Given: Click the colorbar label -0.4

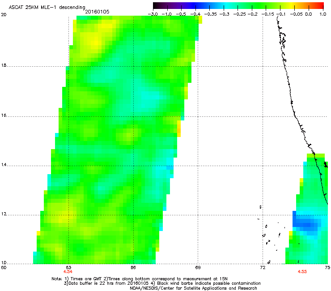Looking at the screenshot, I should tap(195, 14).
